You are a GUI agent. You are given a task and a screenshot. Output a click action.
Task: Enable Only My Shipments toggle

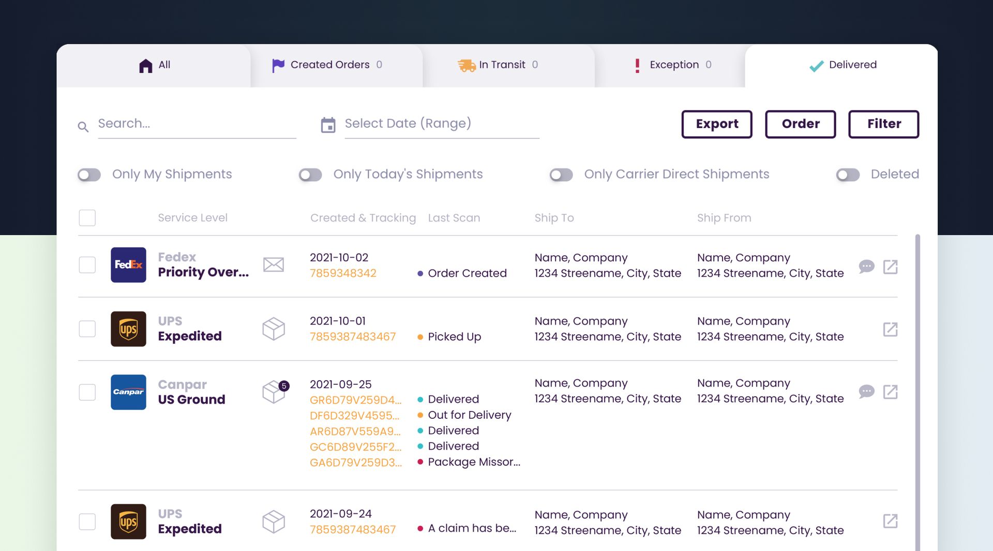click(x=89, y=175)
